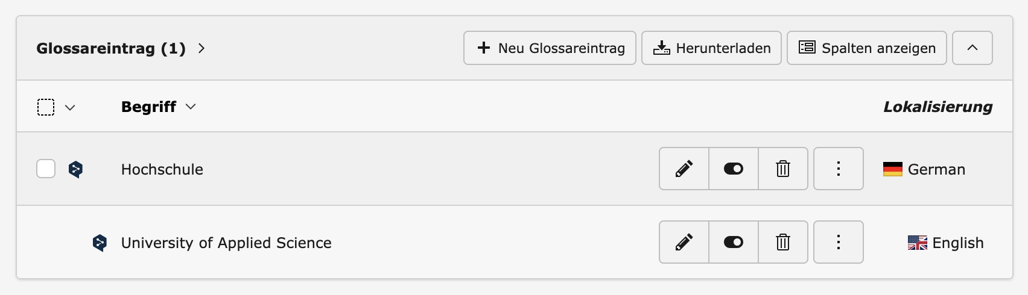Collapse the Glossareintrag table
This screenshot has width=1028, height=295.
coord(972,48)
